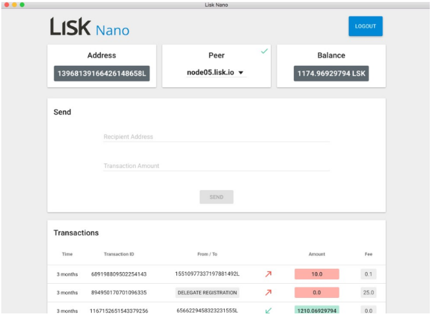Viewport: 433px width, 316px height.
Task: Click the 25.0 fee value
Action: click(368, 293)
